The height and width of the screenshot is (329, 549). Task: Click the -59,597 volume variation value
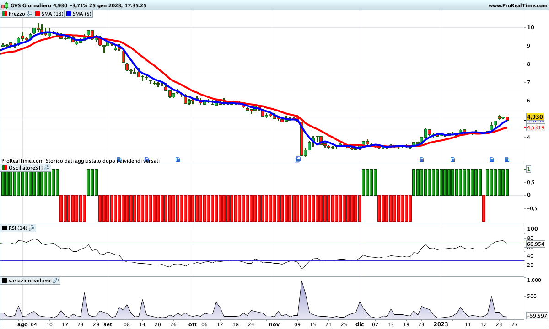click(537, 316)
